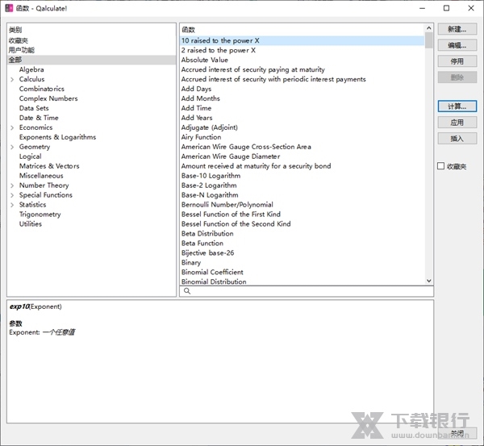Expand the Economics category tree node
This screenshot has height=446, width=484.
(x=12, y=128)
